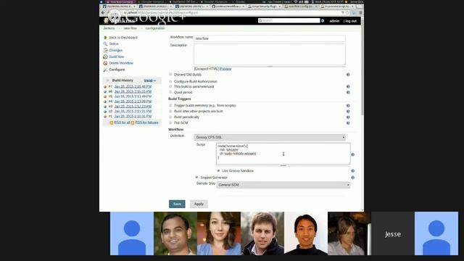Click the RSS for failures feed icon

[133, 123]
